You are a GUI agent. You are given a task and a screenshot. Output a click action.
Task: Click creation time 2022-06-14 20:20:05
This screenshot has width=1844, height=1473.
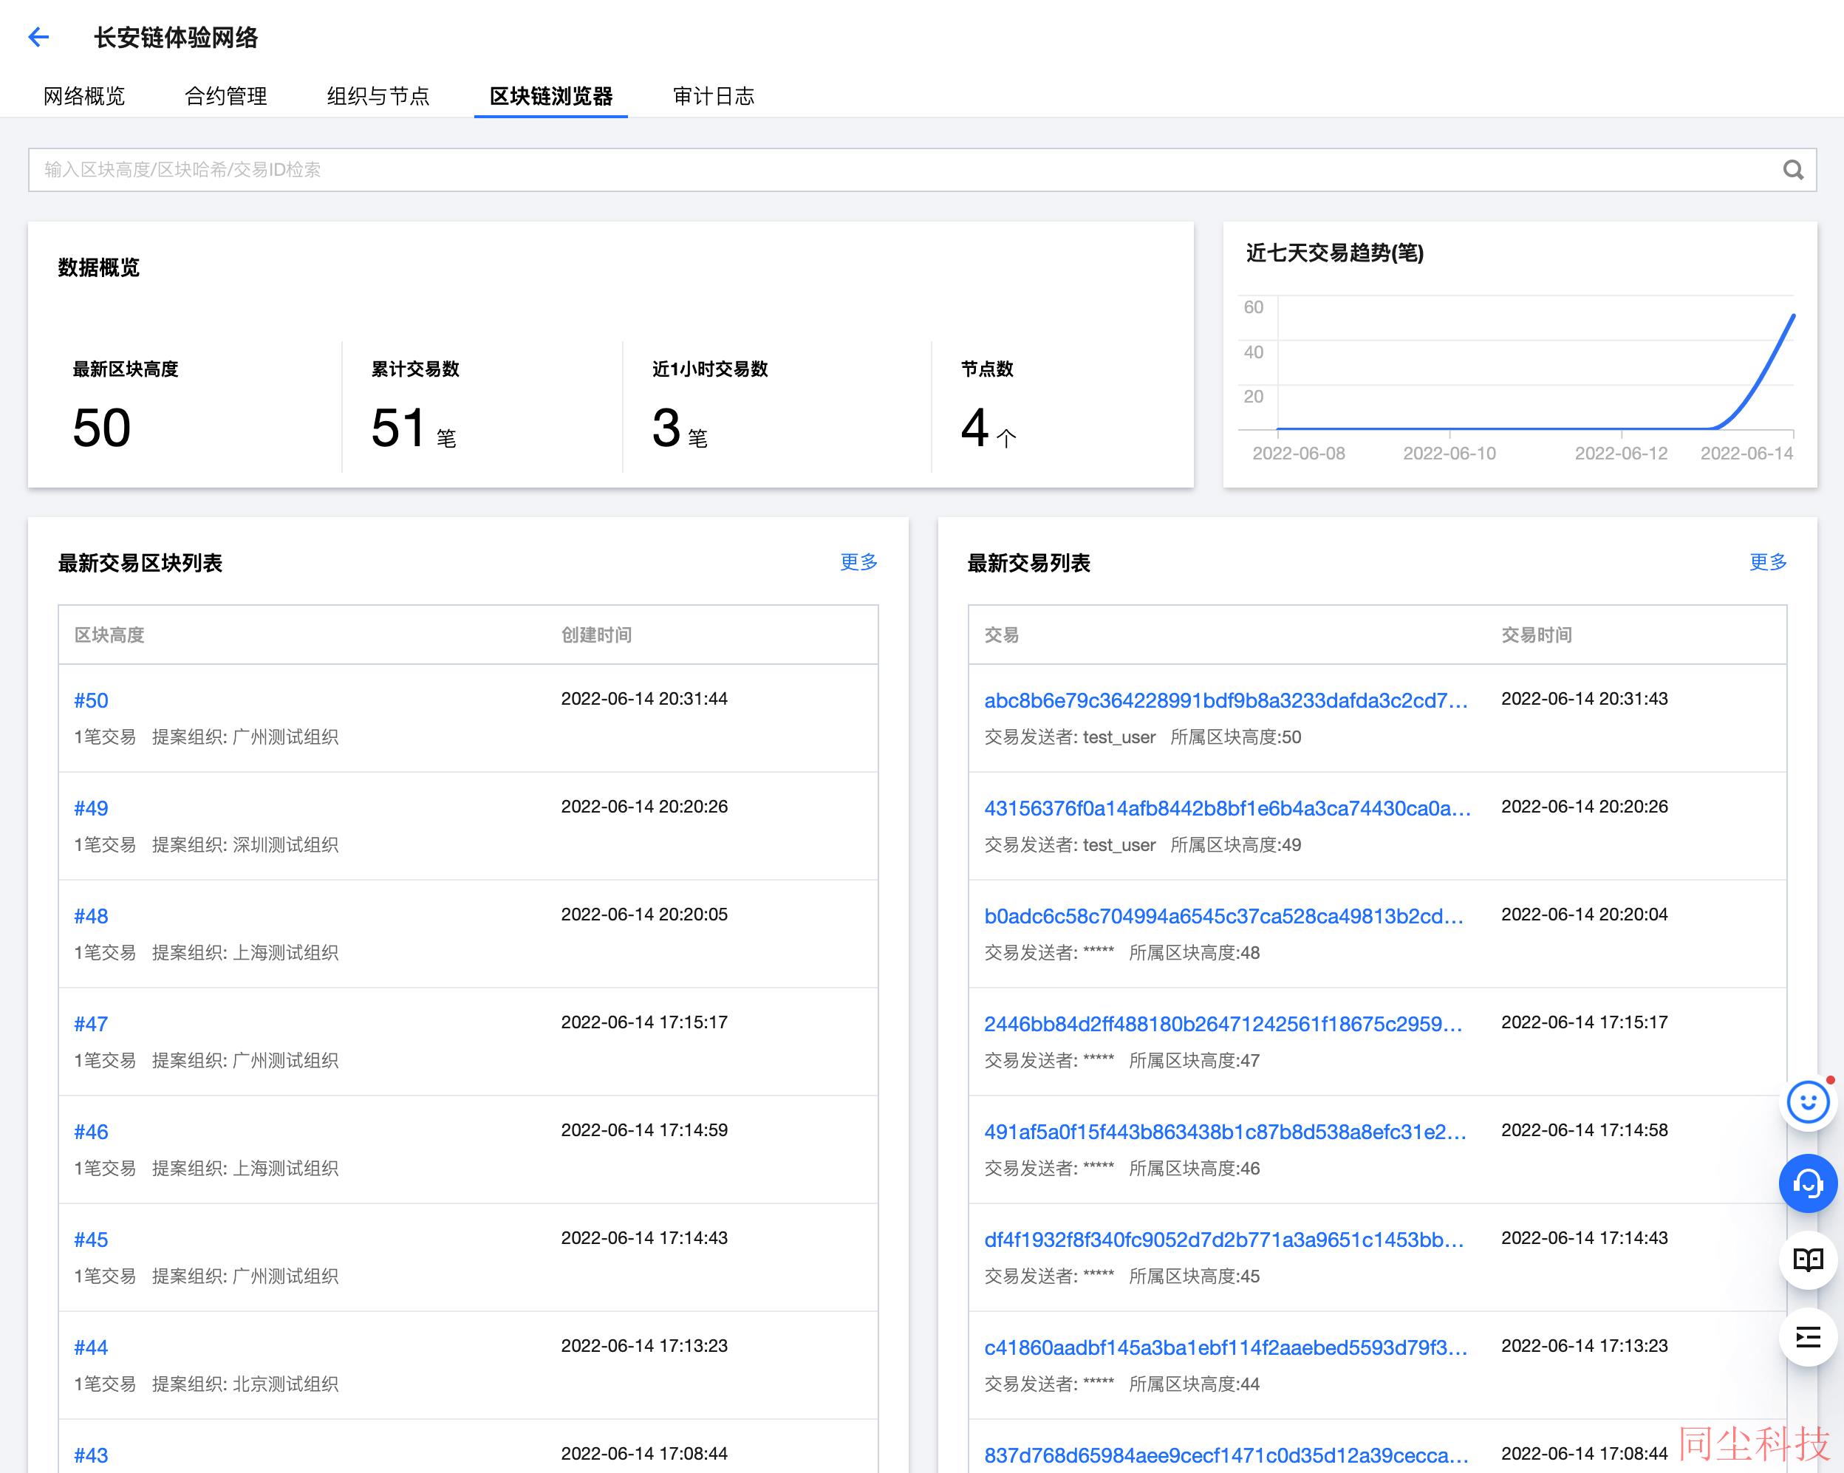click(644, 915)
